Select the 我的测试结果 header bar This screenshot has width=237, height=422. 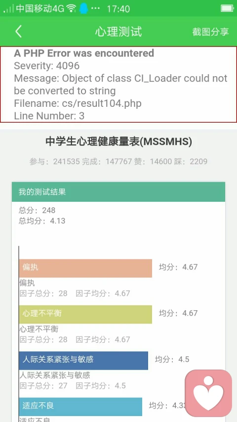[118, 192]
